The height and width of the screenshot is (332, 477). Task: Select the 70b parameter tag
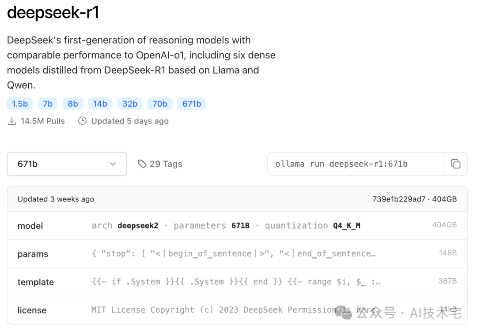[160, 103]
